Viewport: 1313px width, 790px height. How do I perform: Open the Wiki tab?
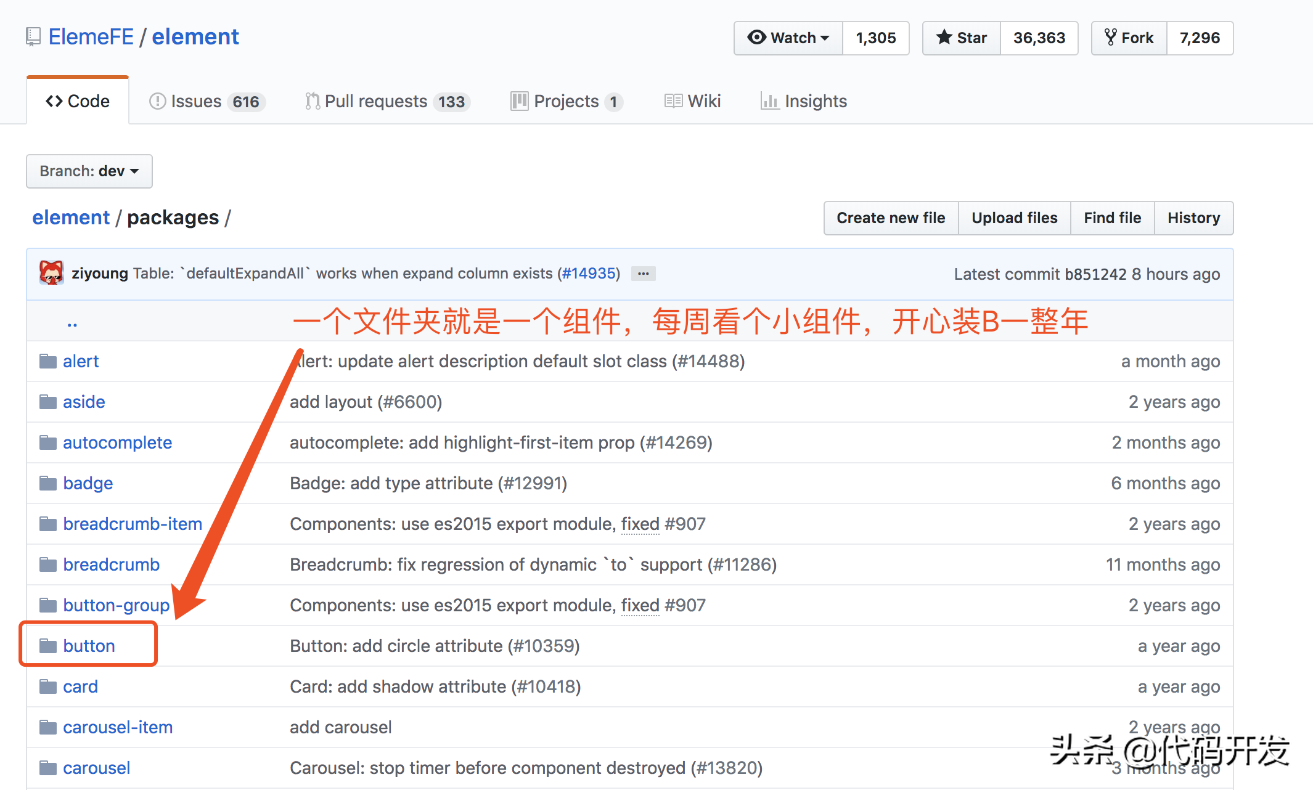693,101
